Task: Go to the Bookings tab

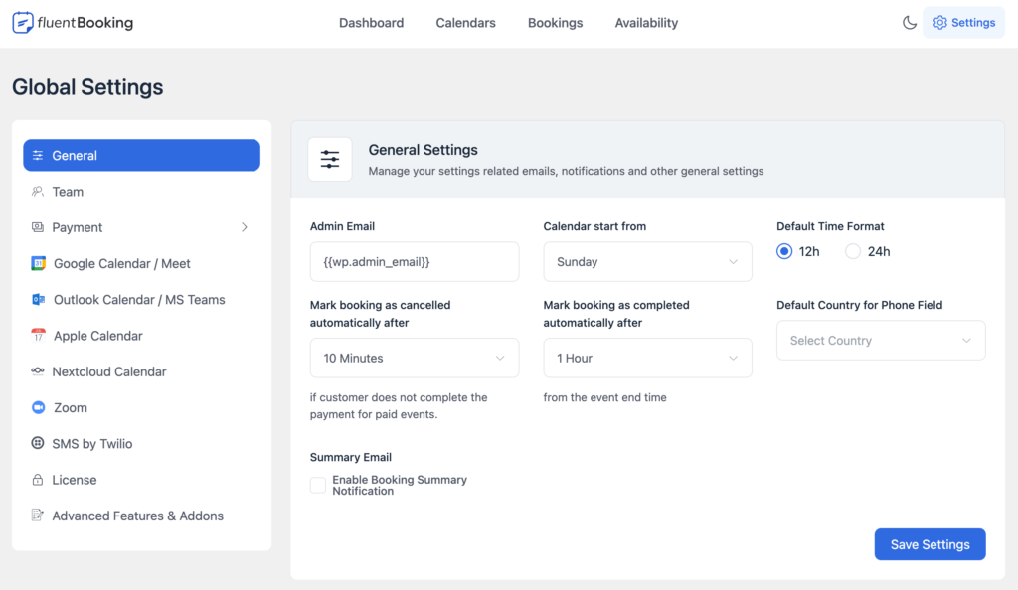Action: pyautogui.click(x=555, y=23)
